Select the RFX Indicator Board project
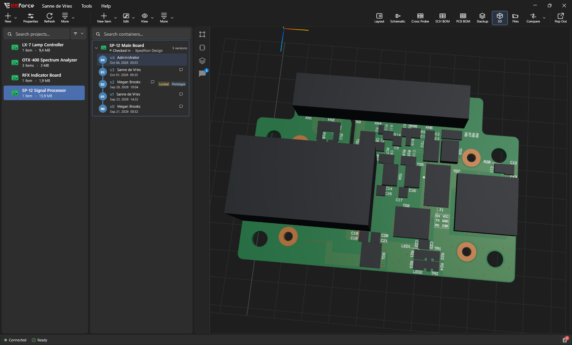 tap(44, 78)
